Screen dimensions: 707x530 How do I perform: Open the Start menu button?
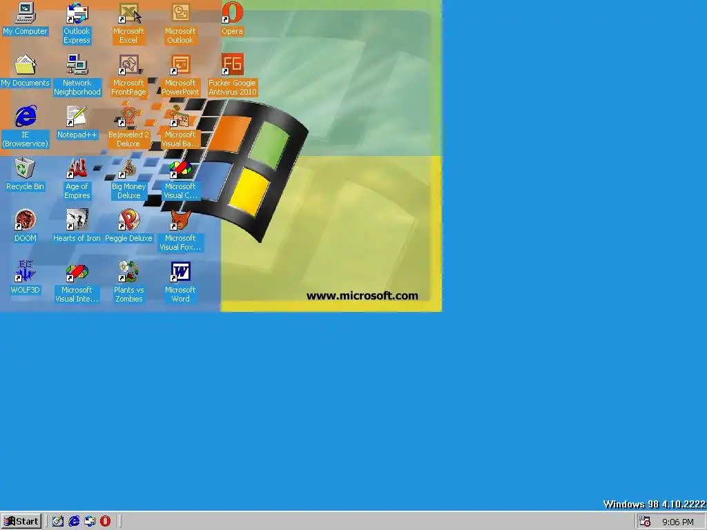[21, 522]
